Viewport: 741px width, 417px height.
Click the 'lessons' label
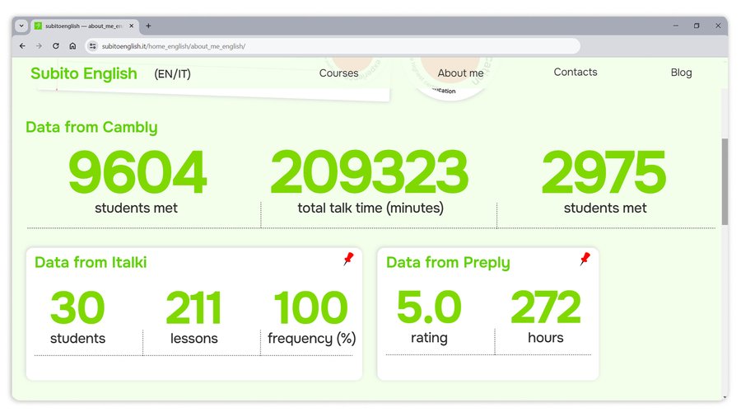pyautogui.click(x=194, y=339)
